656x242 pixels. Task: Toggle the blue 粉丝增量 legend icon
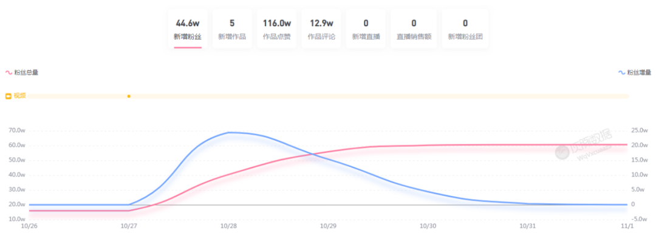621,73
